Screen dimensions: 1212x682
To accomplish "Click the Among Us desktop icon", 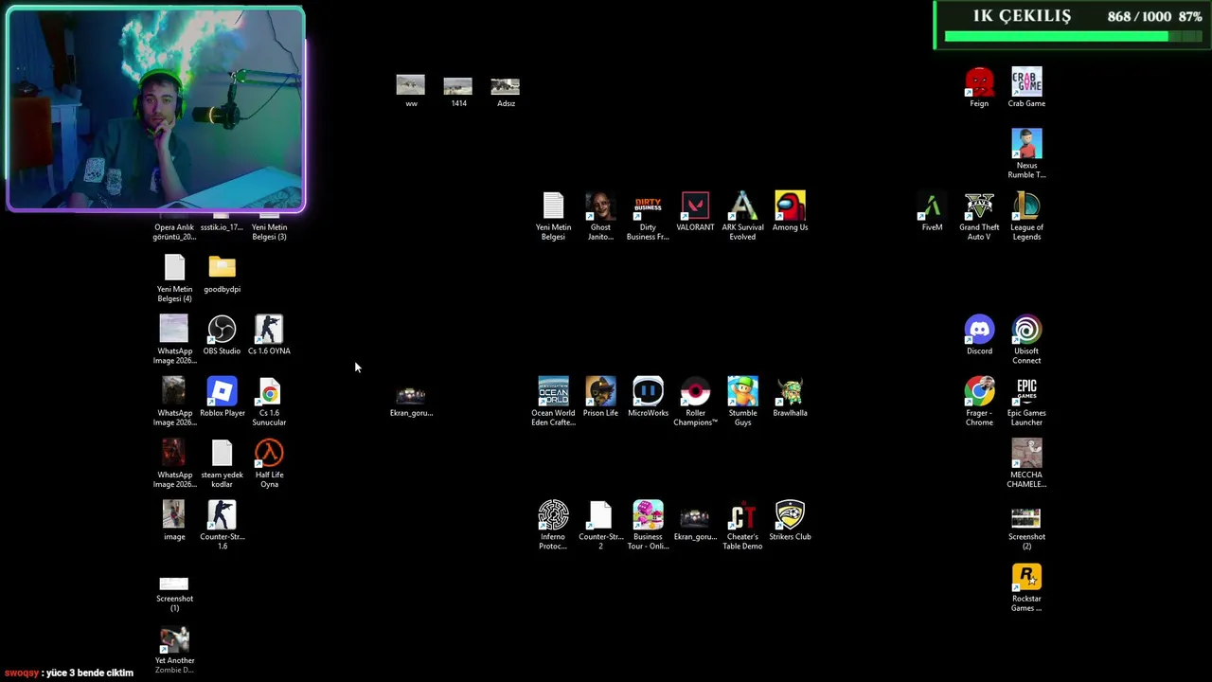I will [790, 206].
